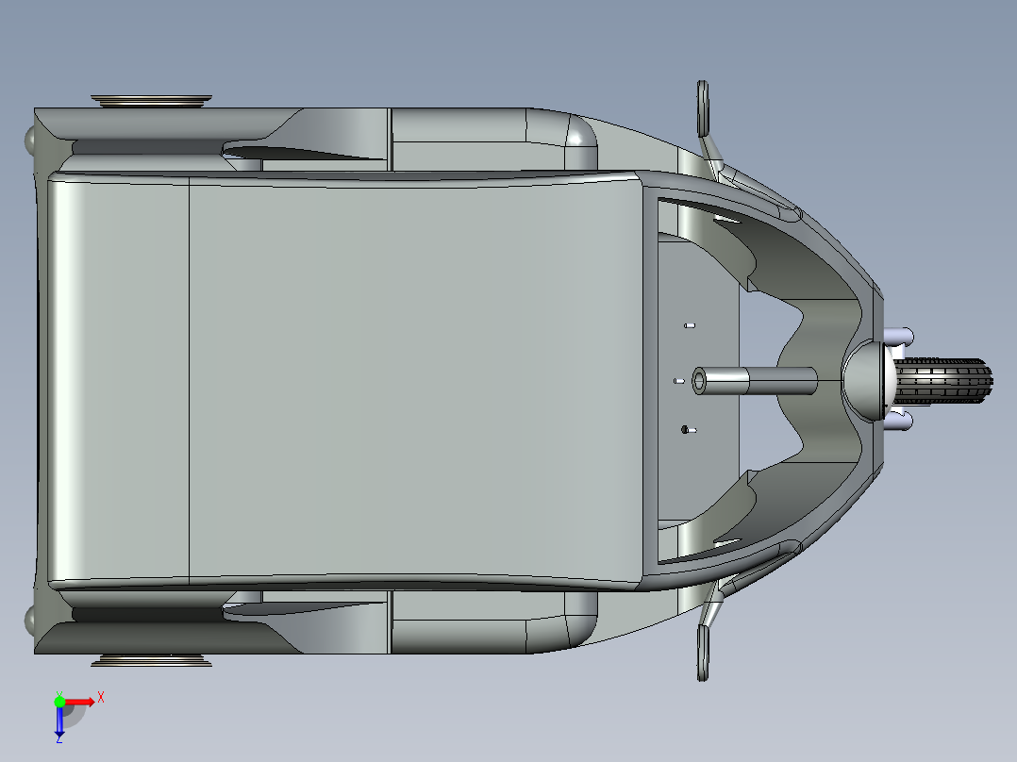Select the large roof panel surface
The height and width of the screenshot is (762, 1017).
click(x=415, y=381)
